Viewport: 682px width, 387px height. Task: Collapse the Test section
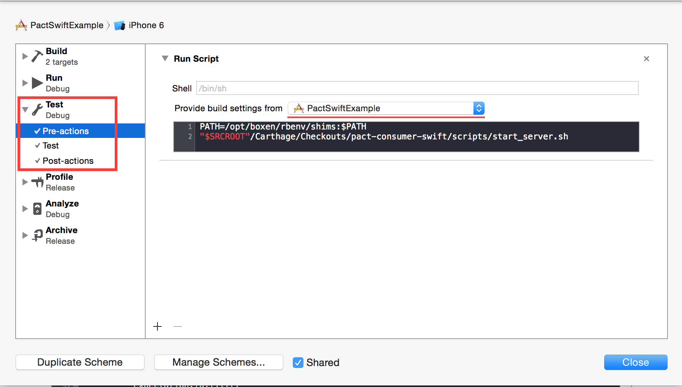tap(25, 110)
